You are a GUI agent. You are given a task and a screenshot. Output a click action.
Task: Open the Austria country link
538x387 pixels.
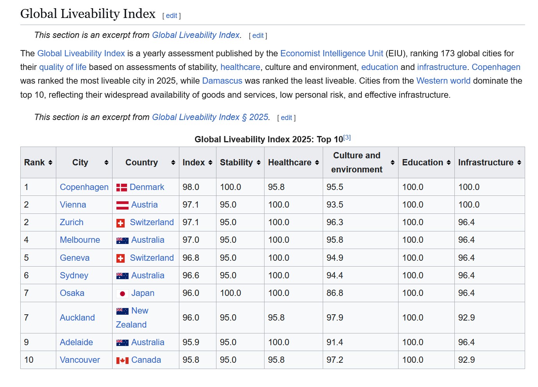point(145,205)
